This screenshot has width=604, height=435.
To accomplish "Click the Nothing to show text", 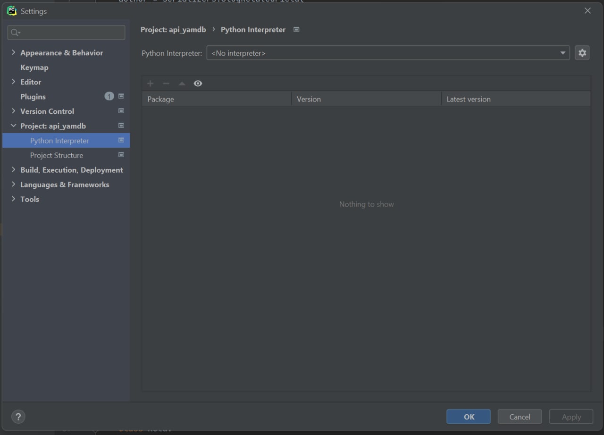I will tap(367, 204).
